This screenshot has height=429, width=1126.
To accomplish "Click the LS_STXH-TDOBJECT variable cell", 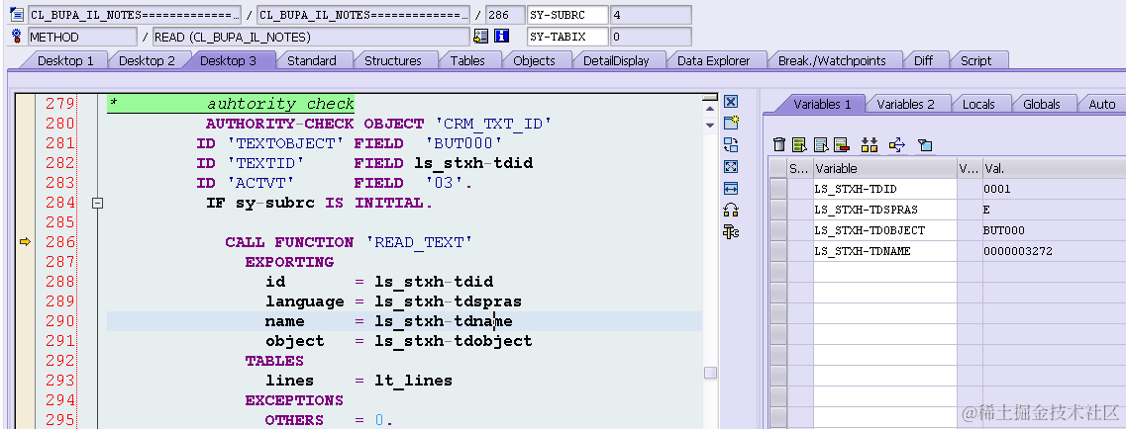I will click(884, 230).
